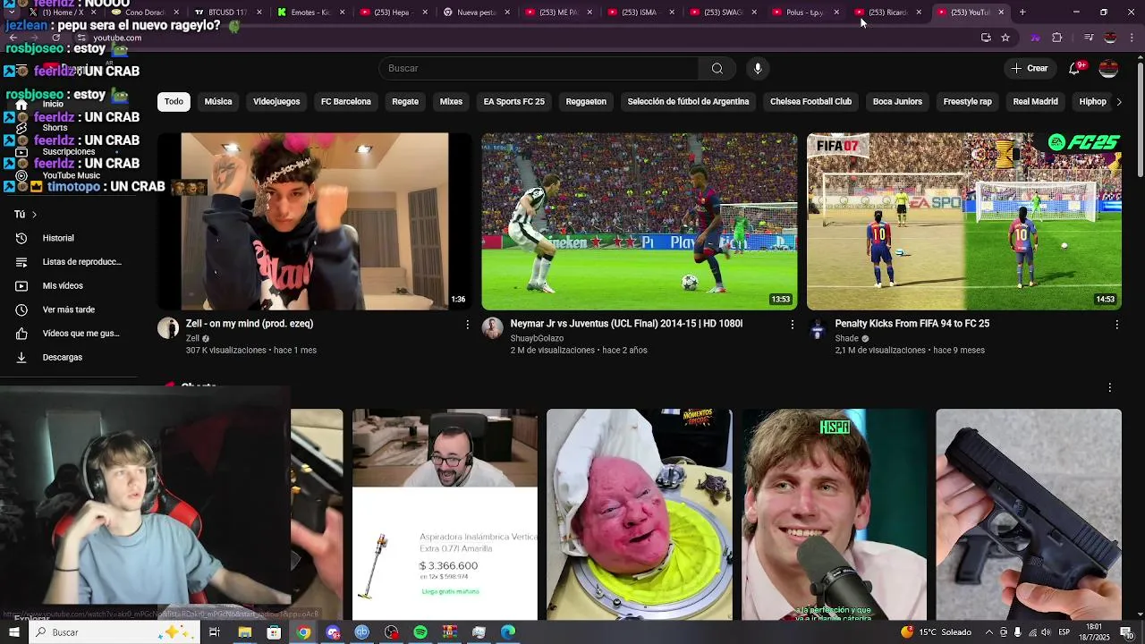Open the red-faced man Short

pos(639,514)
